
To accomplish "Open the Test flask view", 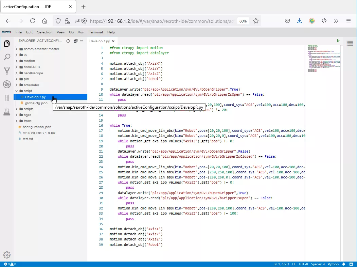I will [x=7, y=111].
